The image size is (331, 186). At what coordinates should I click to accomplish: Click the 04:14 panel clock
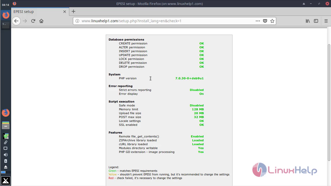6,5
